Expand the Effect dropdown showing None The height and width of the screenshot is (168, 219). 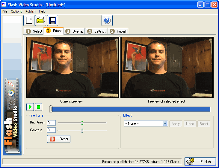(165, 123)
